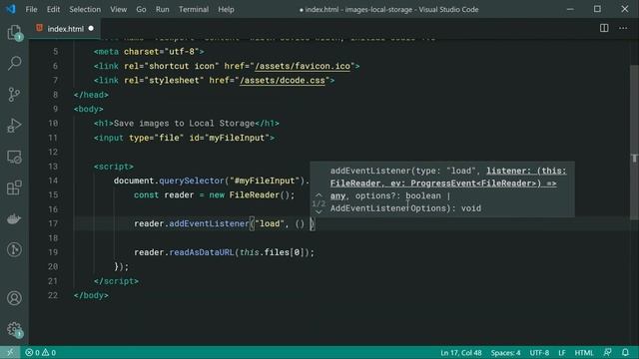Image resolution: width=639 pixels, height=359 pixels.
Task: Click the opening script tag on line 13
Action: (114, 167)
